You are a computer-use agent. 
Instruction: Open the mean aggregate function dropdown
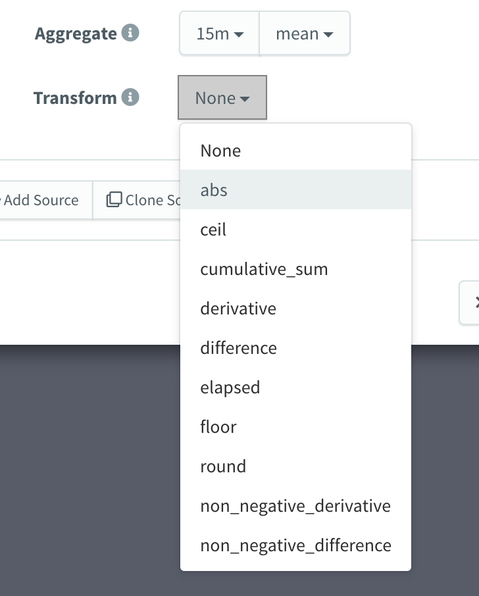tap(305, 34)
